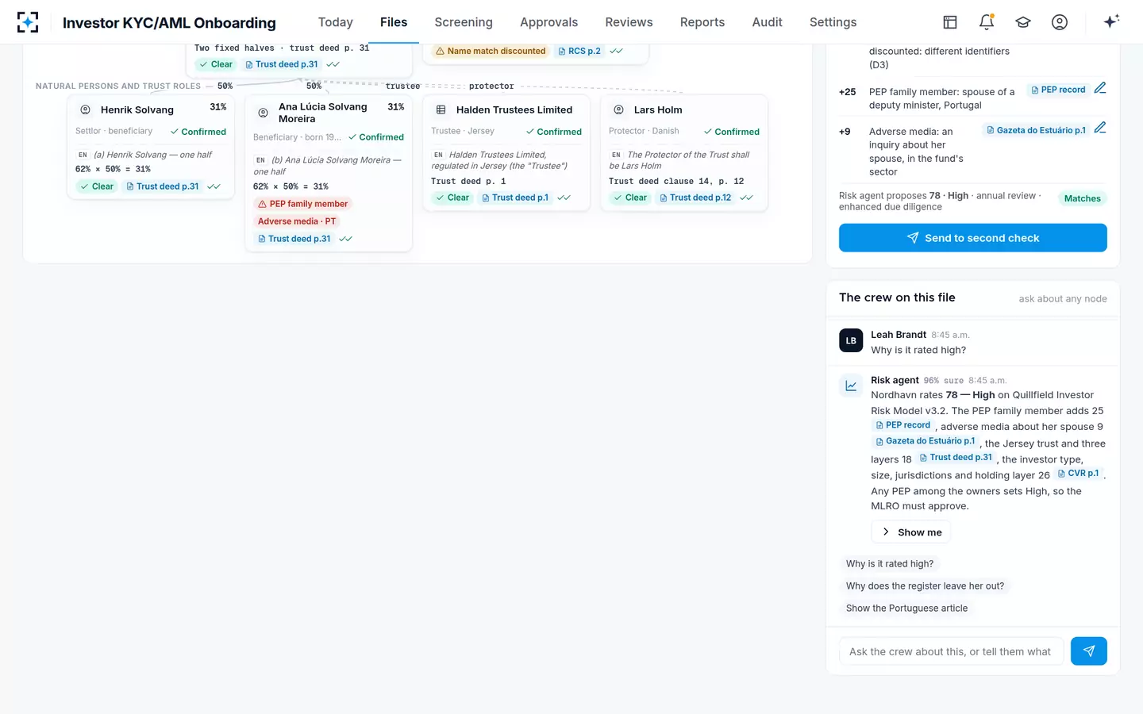Click the app logo icon
The height and width of the screenshot is (714, 1143).
[28, 22]
